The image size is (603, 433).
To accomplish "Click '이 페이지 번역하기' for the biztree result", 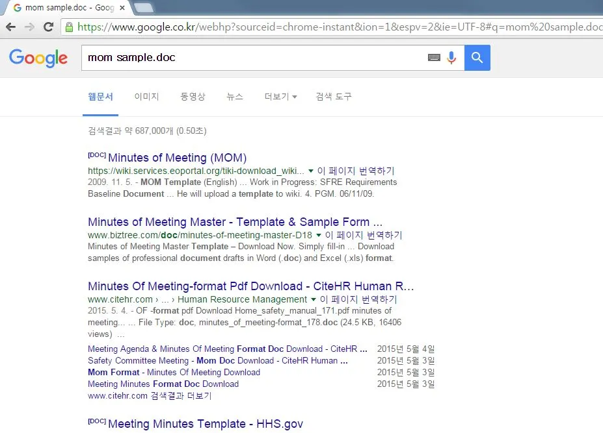I will pyautogui.click(x=364, y=235).
